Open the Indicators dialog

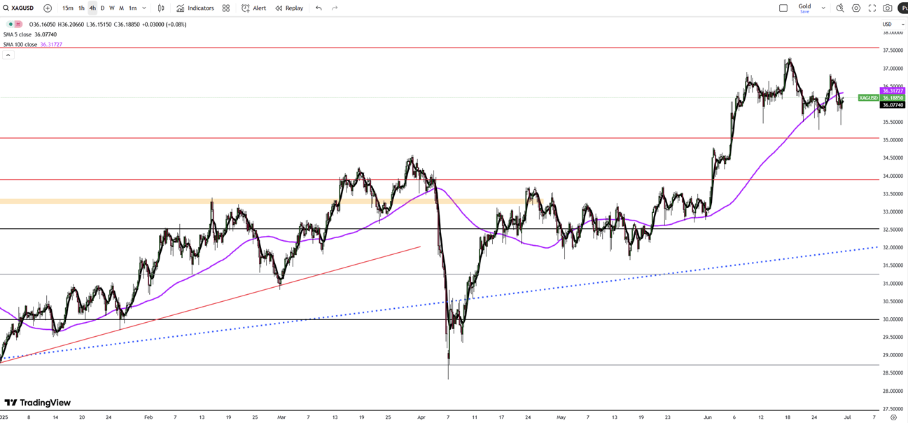195,8
